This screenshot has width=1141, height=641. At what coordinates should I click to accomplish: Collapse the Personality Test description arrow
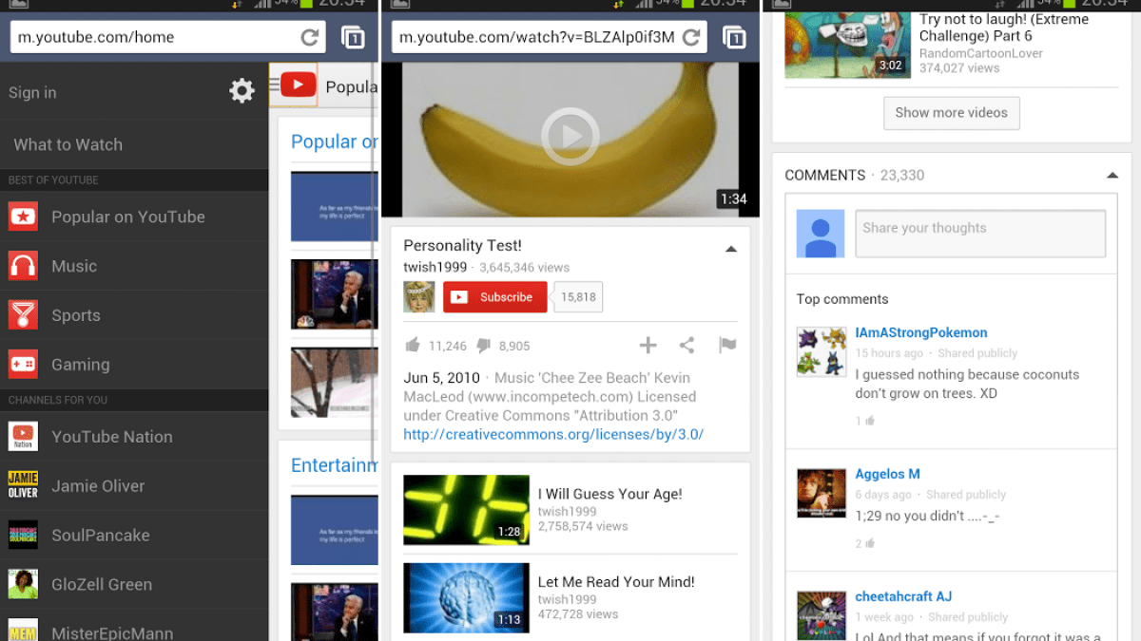point(730,249)
